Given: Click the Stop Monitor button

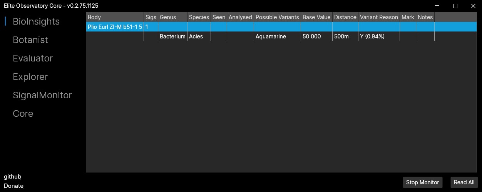Looking at the screenshot, I should [422, 182].
